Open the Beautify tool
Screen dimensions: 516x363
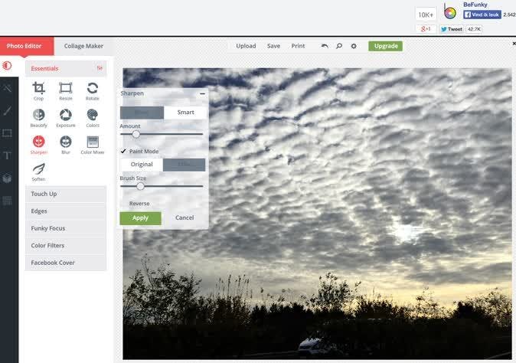point(38,118)
